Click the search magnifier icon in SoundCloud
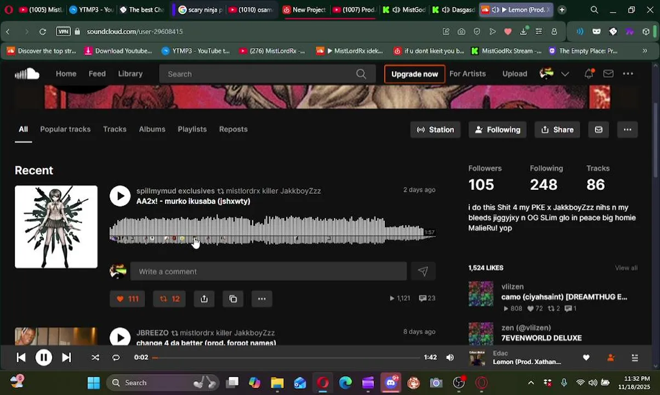This screenshot has width=660, height=395. pyautogui.click(x=361, y=74)
